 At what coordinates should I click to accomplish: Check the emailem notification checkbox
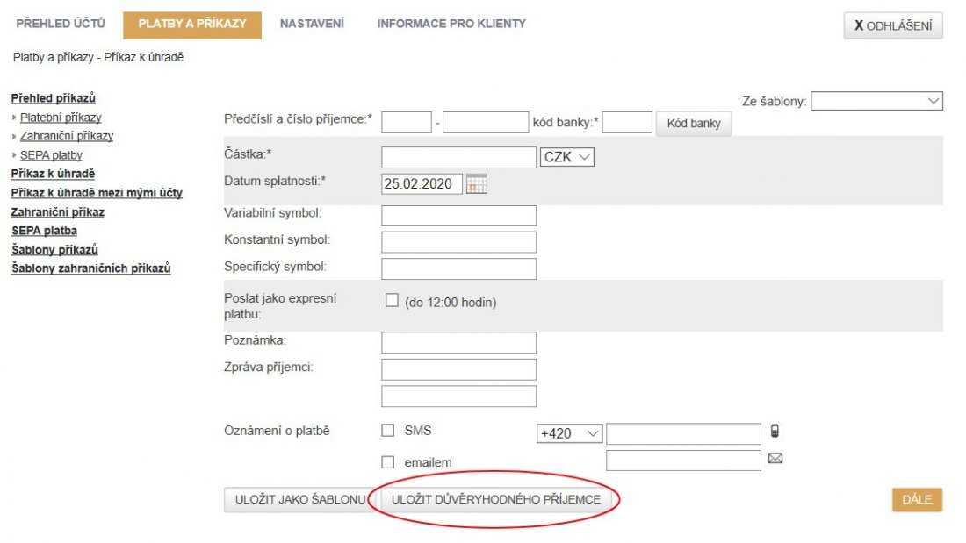coord(387,462)
